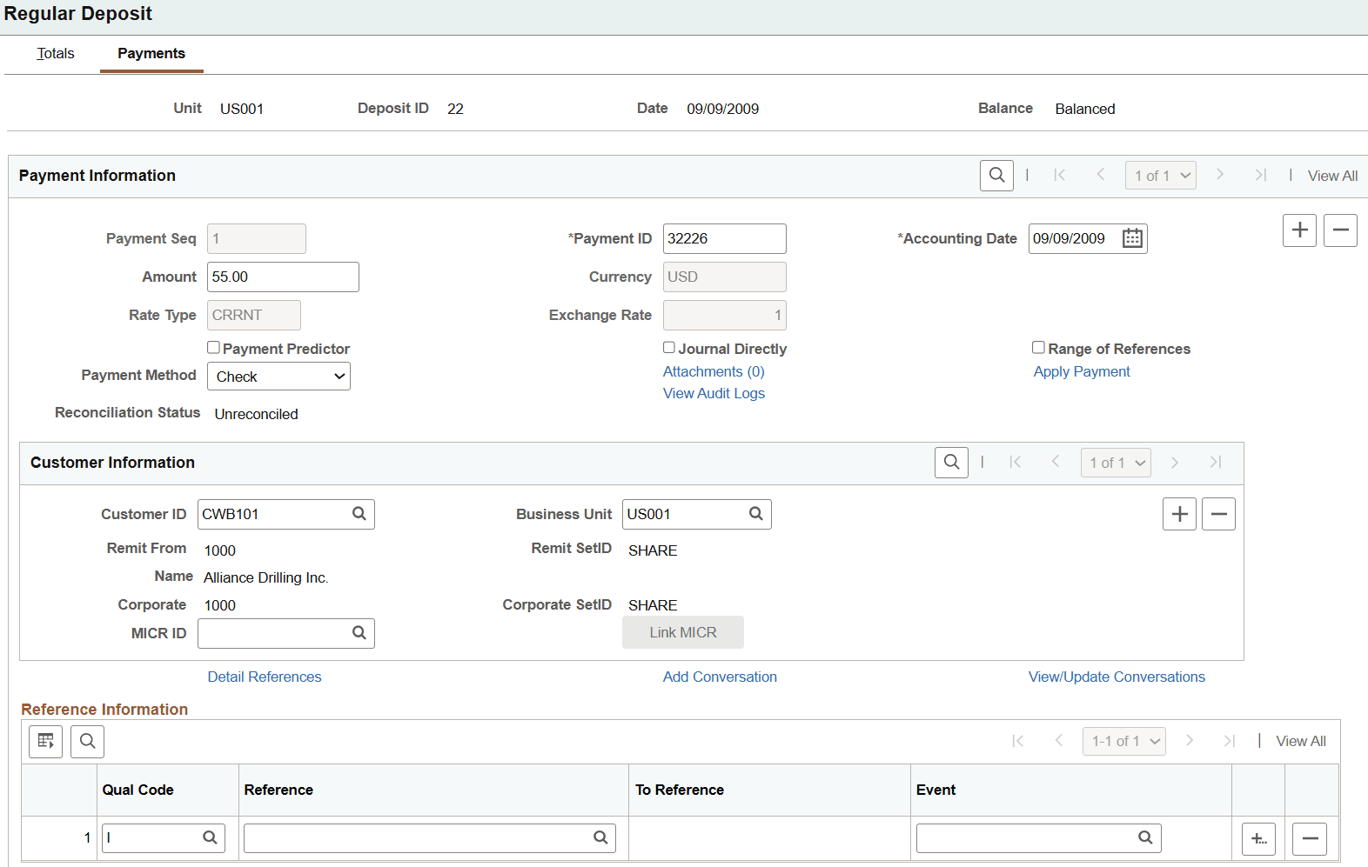Look up Qual Code with magnifier
This screenshot has height=867, width=1368.
[x=210, y=837]
